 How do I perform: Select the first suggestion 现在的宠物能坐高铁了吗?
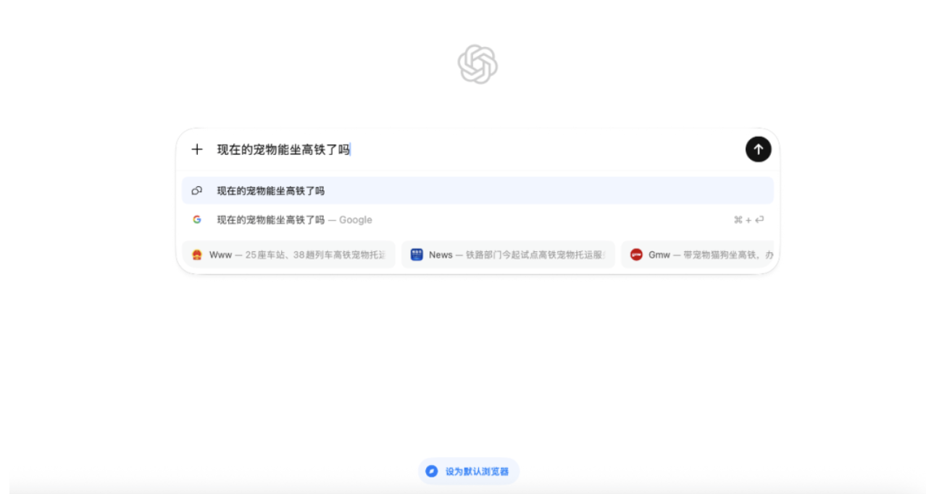tap(271, 191)
